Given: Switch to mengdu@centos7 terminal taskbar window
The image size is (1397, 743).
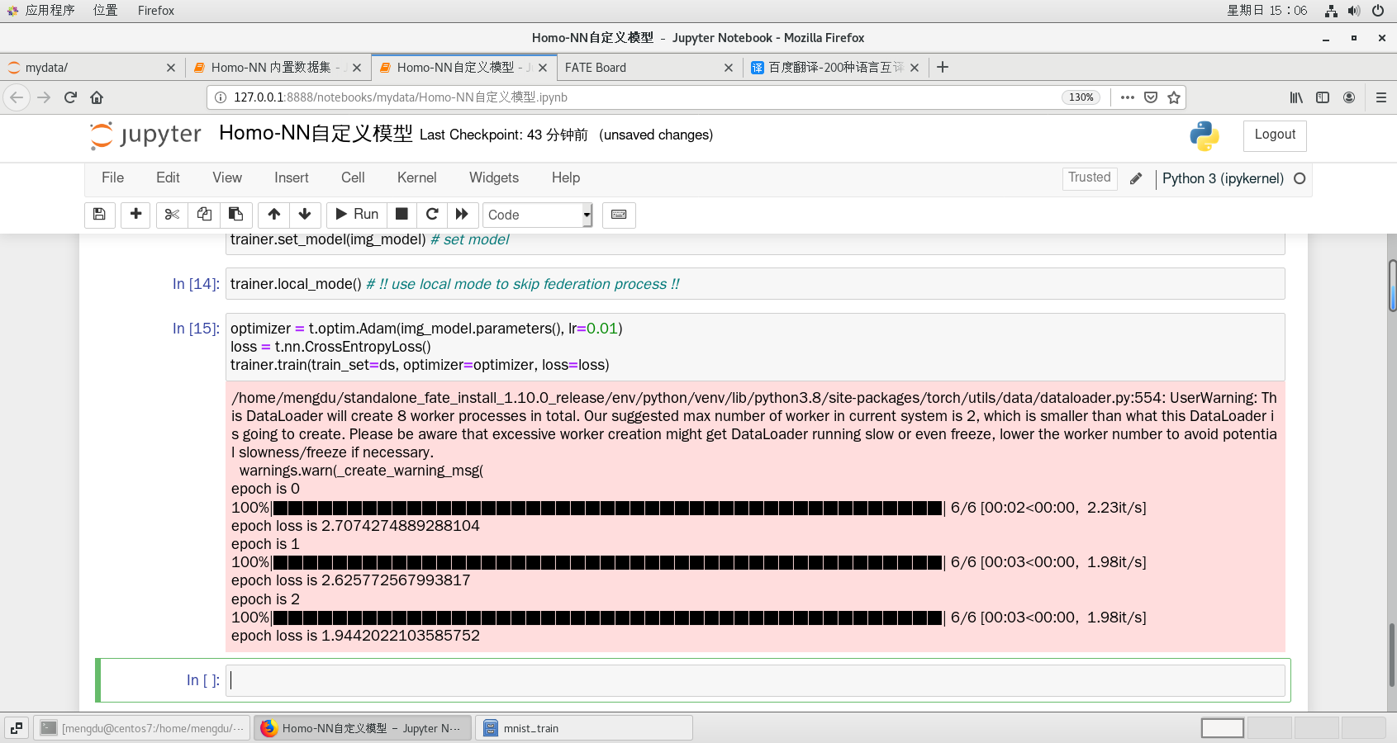Looking at the screenshot, I should click(142, 728).
